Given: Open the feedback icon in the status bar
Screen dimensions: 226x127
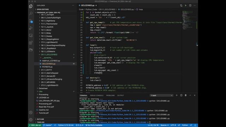Looking at the screenshot, I should pos(191,125).
